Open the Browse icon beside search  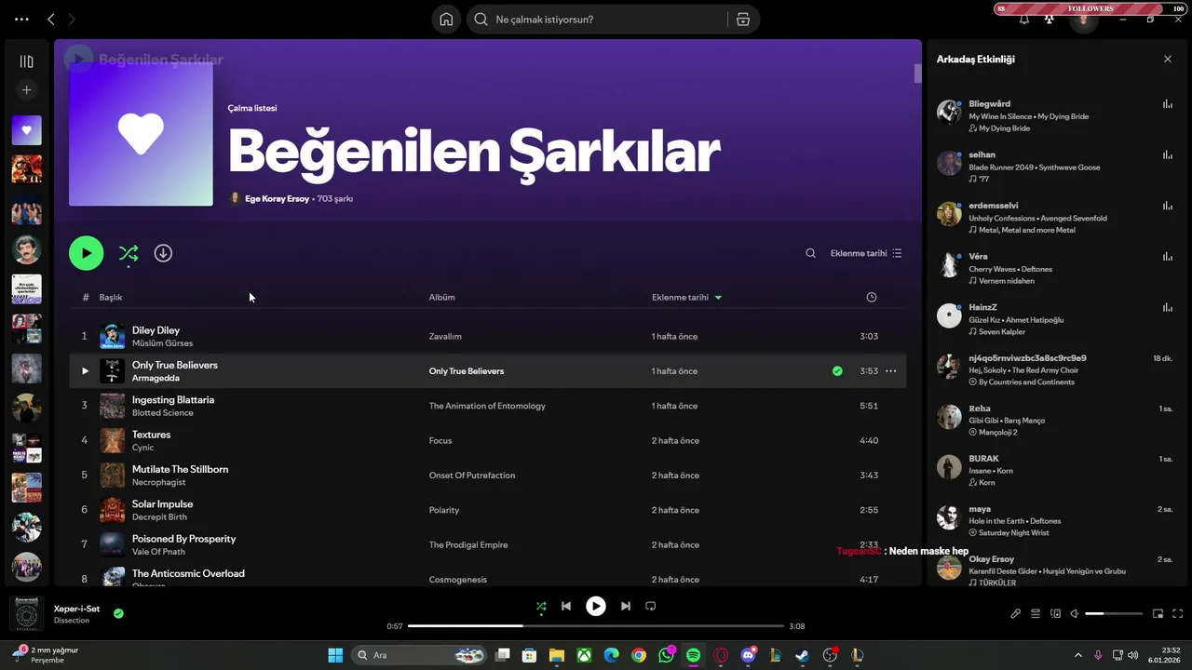click(743, 20)
